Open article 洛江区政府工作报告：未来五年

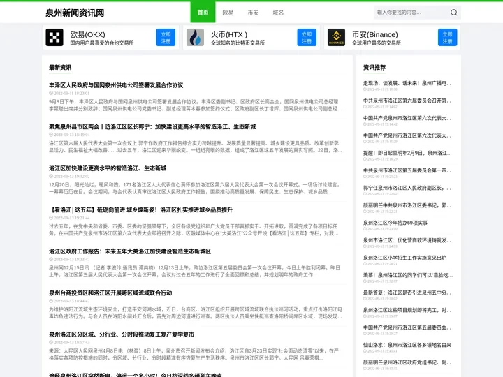click(x=130, y=251)
